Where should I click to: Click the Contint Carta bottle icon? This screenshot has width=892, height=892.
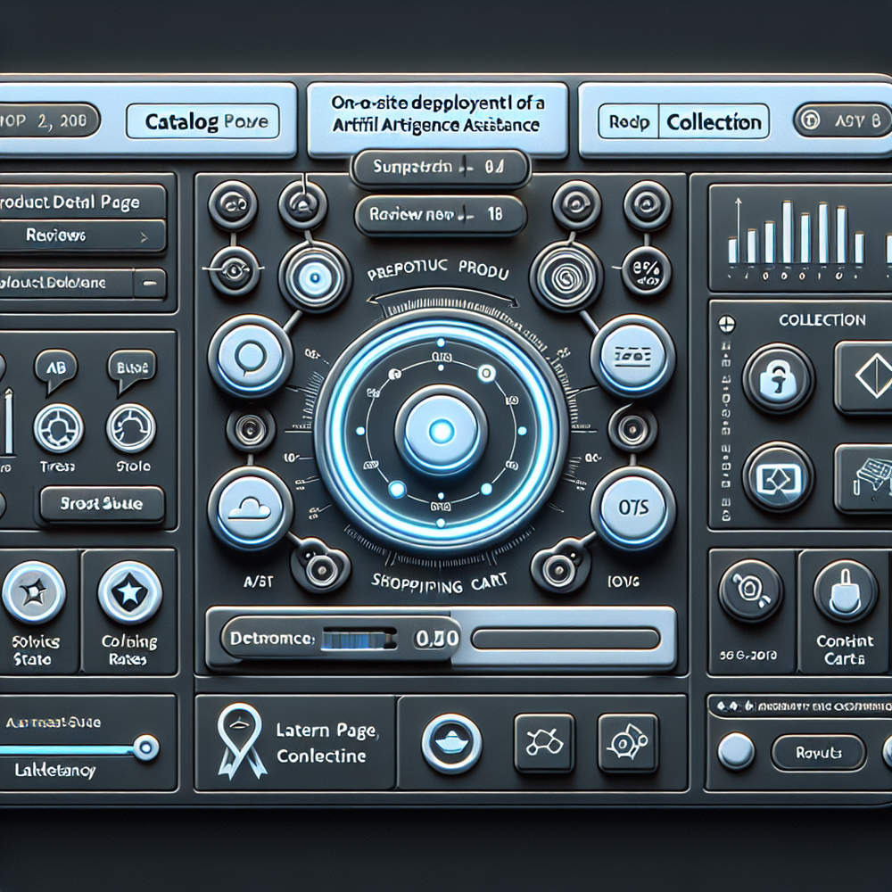pos(846,591)
